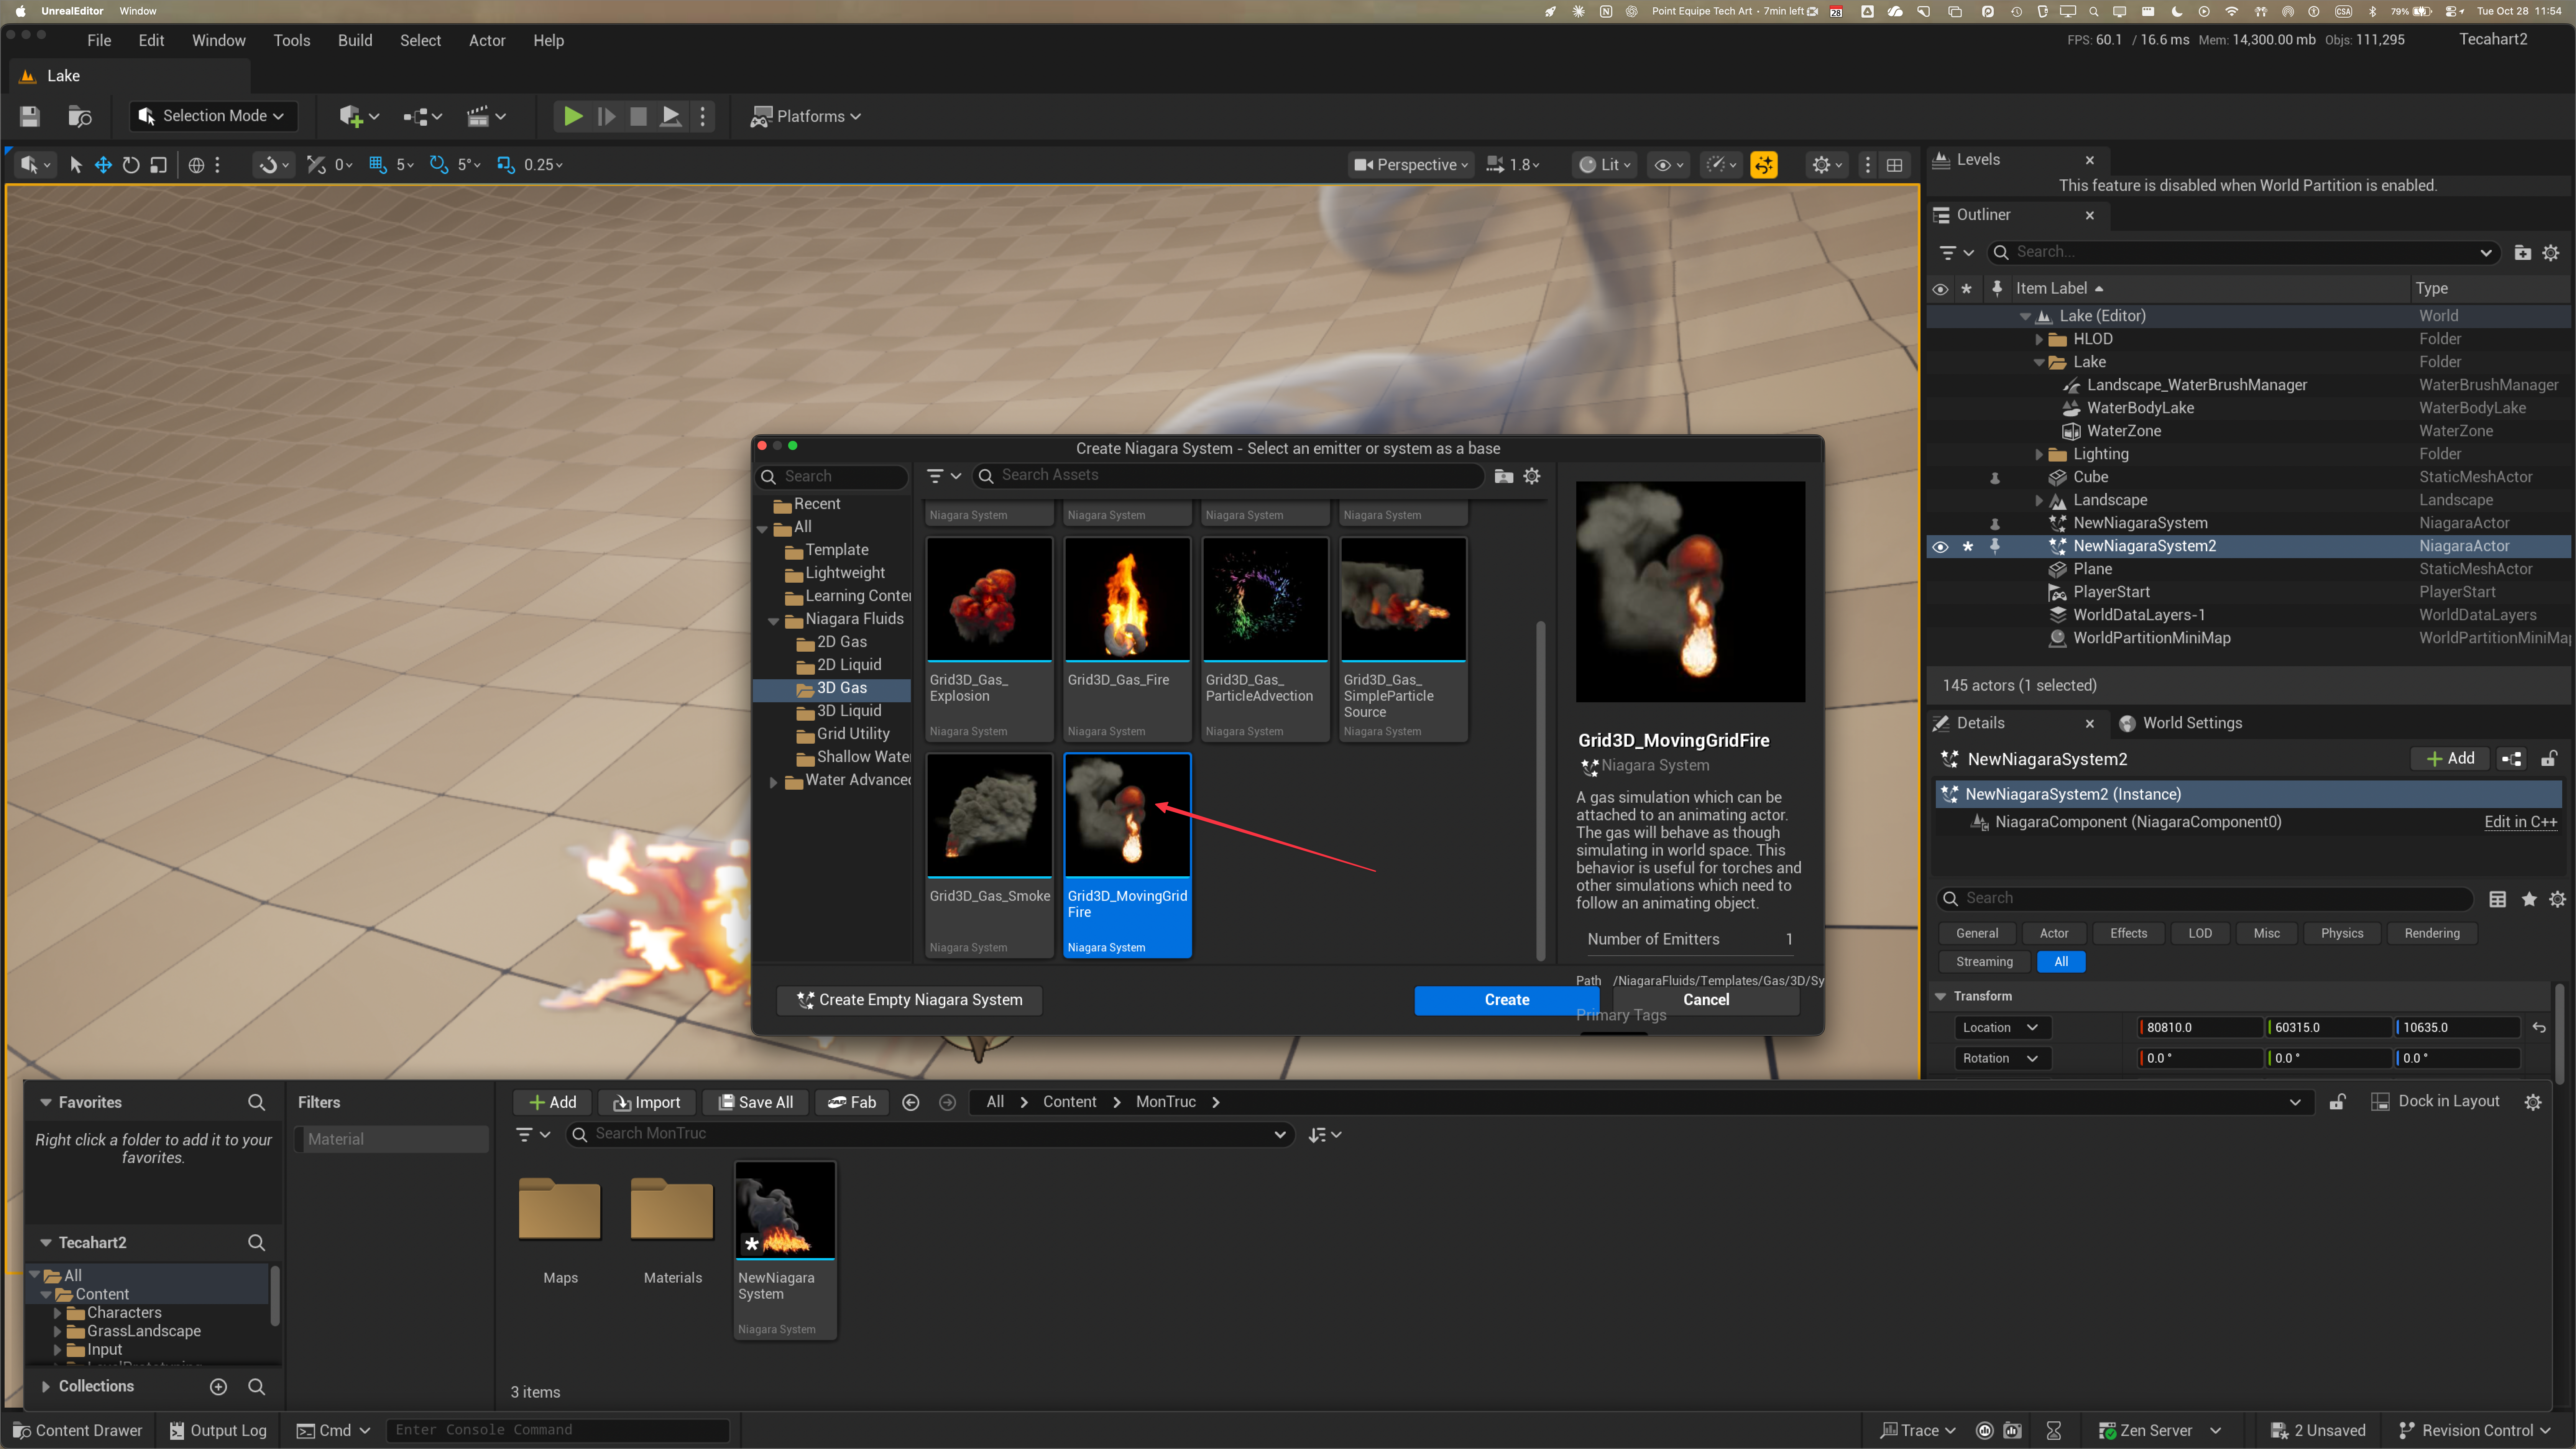Click the dialog asset list scrollbar
Screen dimensions: 2576x1449
click(1541, 790)
